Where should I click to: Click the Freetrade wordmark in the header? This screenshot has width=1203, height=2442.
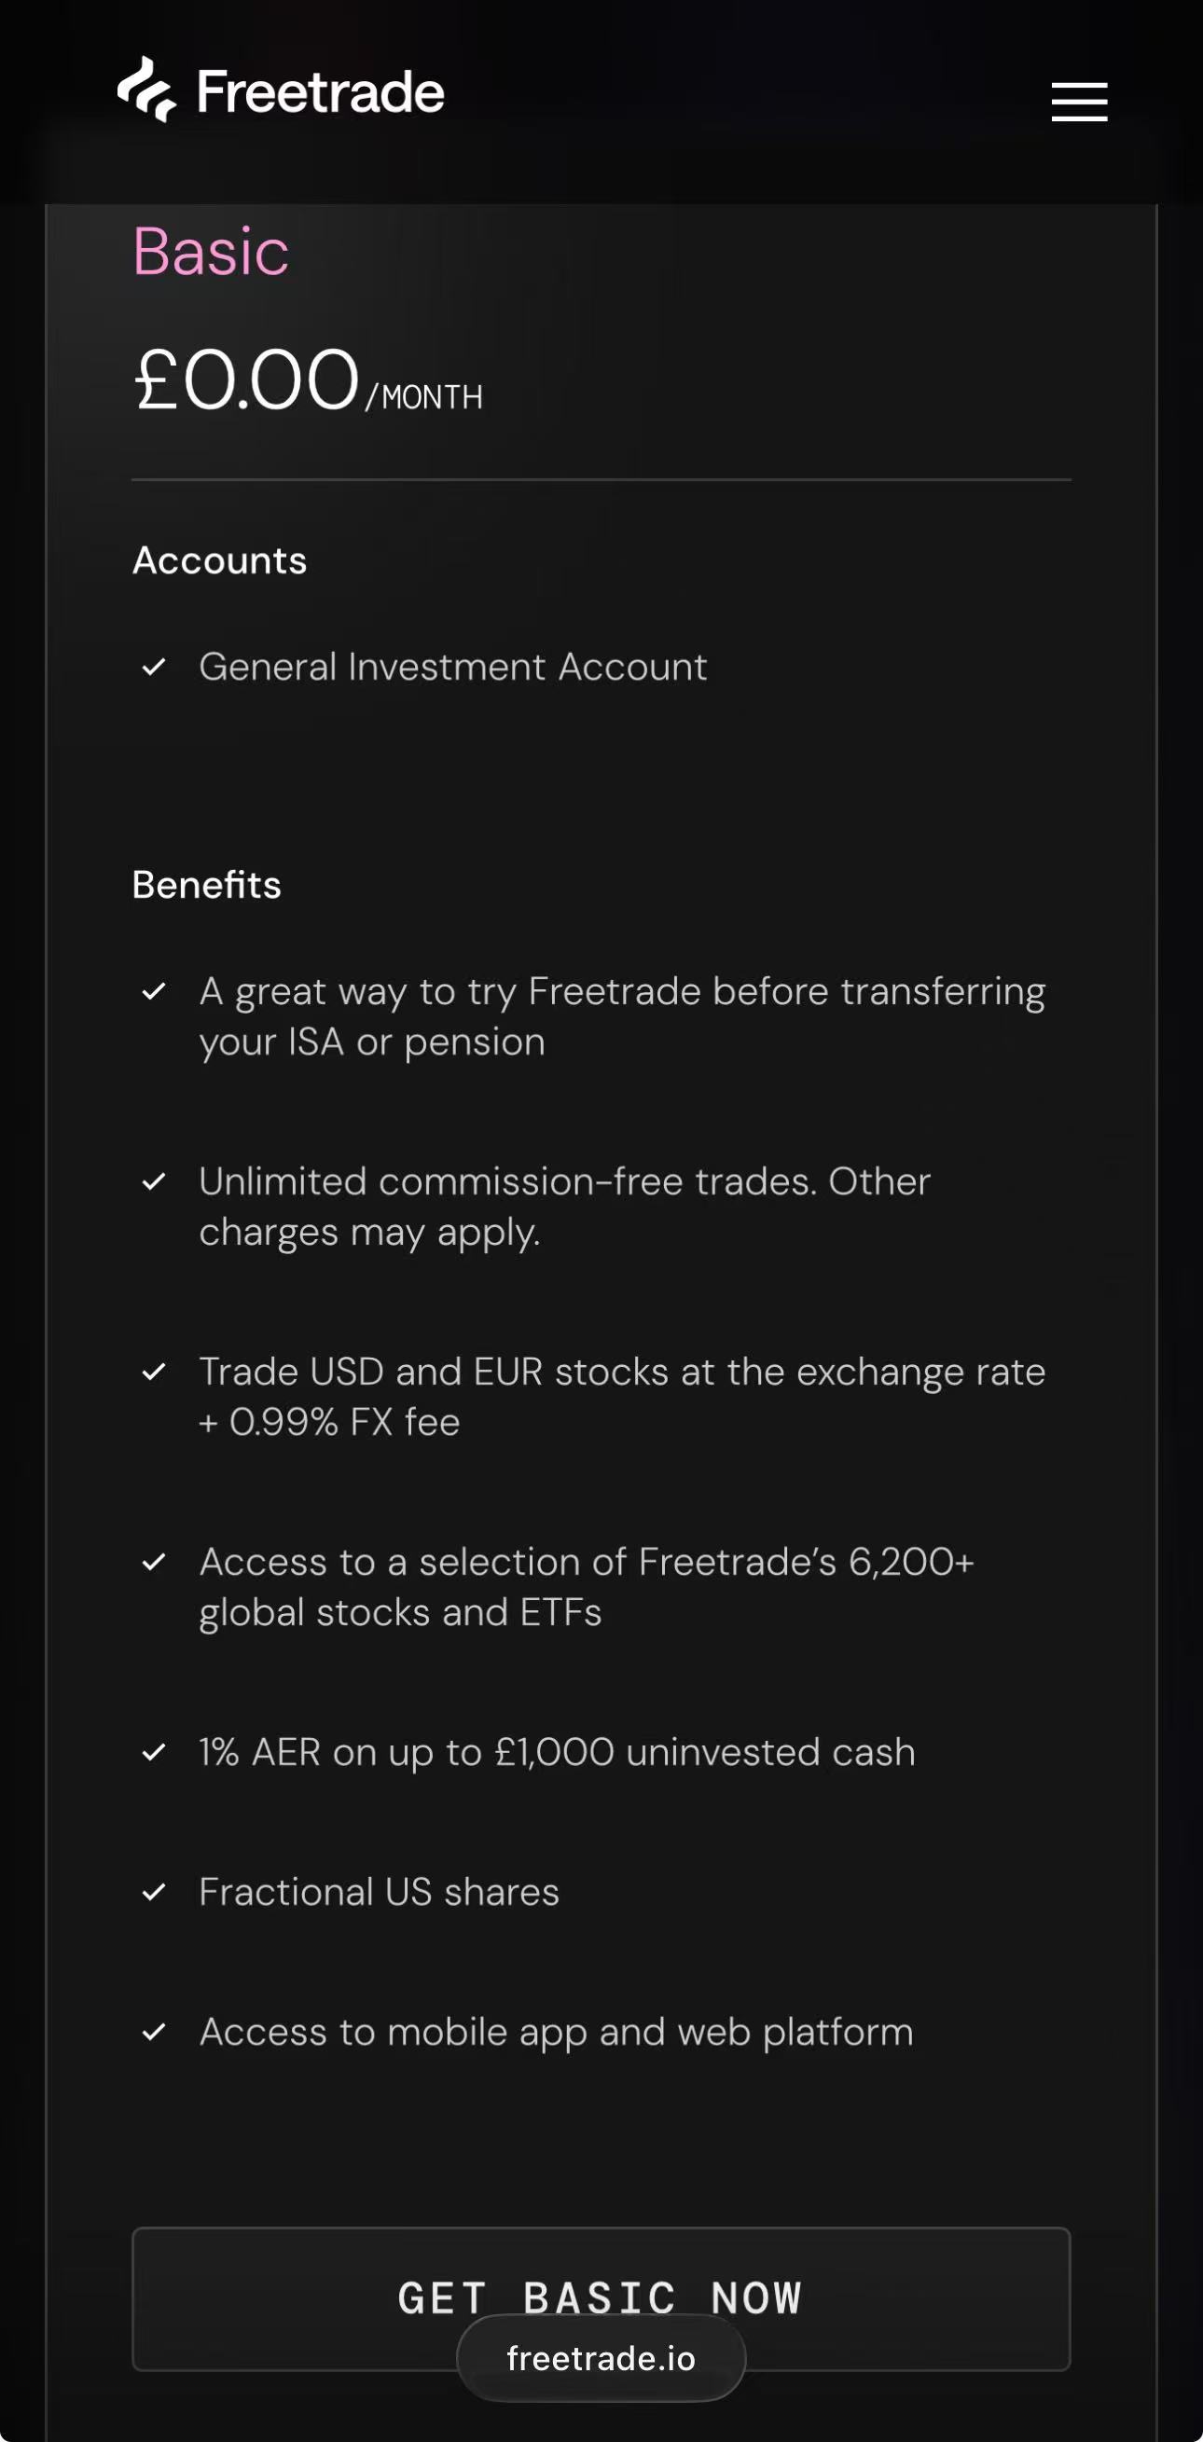321,92
